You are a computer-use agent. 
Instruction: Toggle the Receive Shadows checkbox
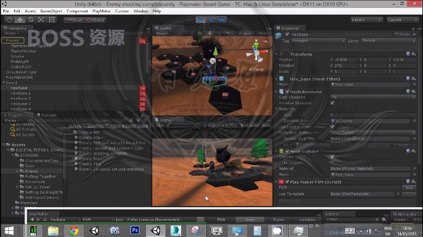pyautogui.click(x=332, y=103)
